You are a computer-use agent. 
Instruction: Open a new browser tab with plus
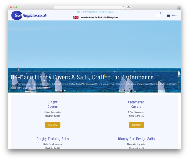point(179,8)
